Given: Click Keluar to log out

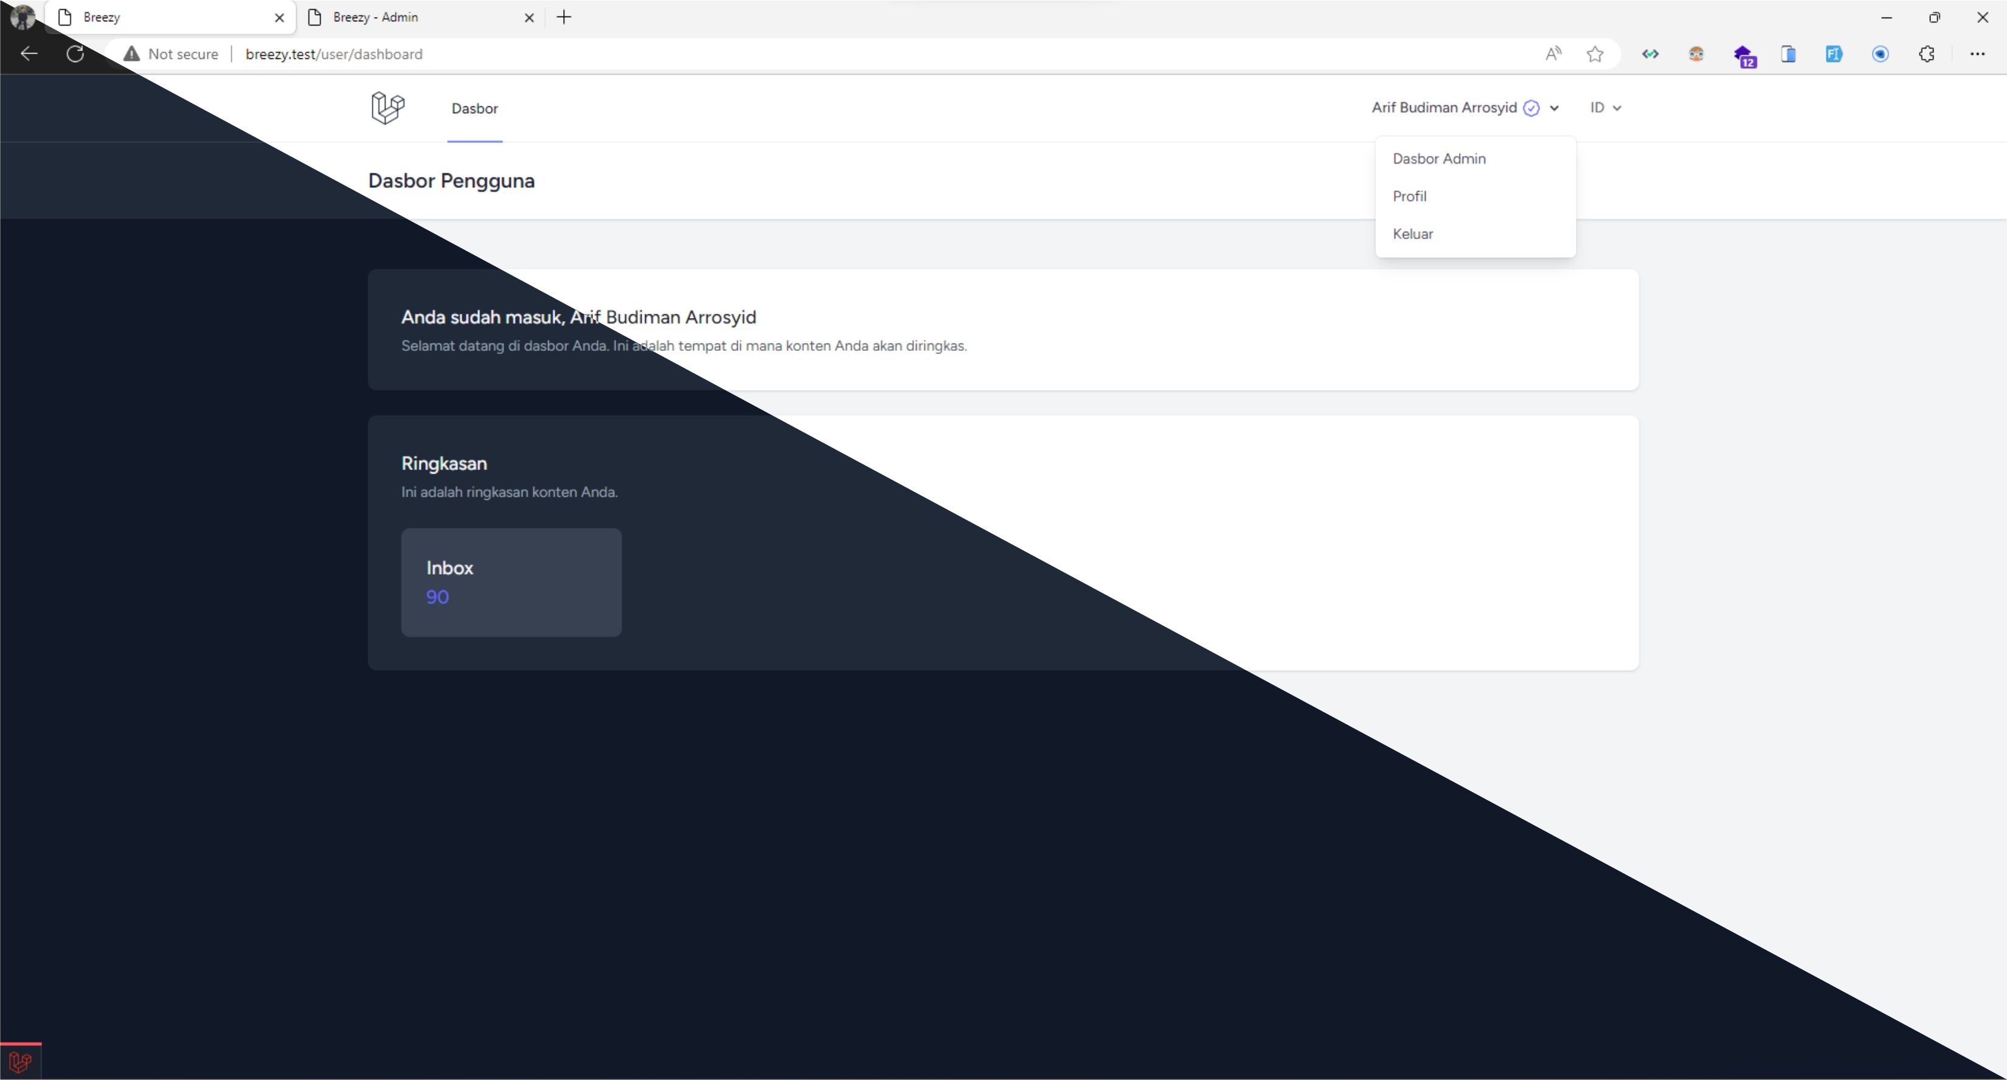Looking at the screenshot, I should [1412, 234].
